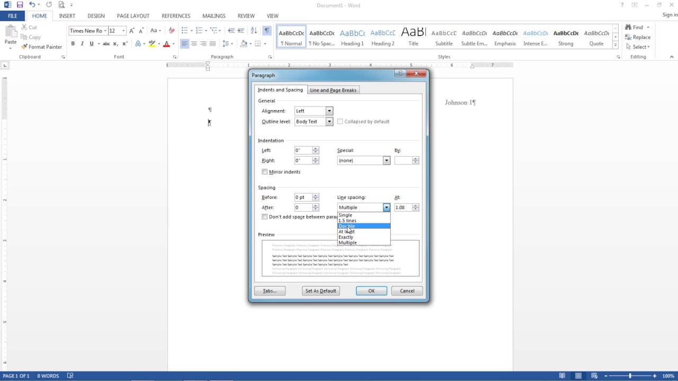
Task: Click the Bold formatting icon
Action: pyautogui.click(x=73, y=44)
